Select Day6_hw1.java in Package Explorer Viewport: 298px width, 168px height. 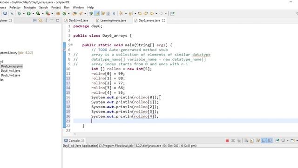pyautogui.click(x=10, y=70)
